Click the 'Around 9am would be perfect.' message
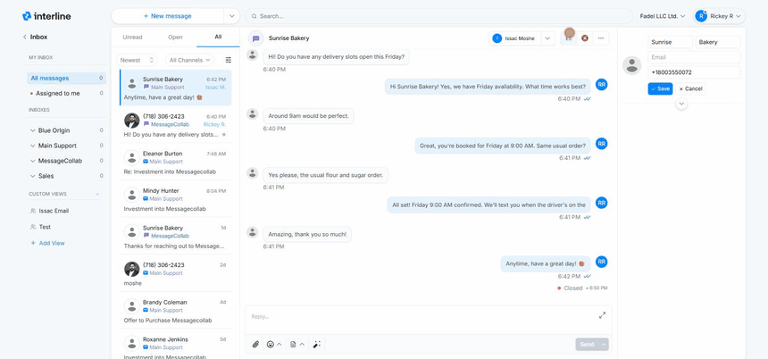The image size is (768, 359). (309, 116)
